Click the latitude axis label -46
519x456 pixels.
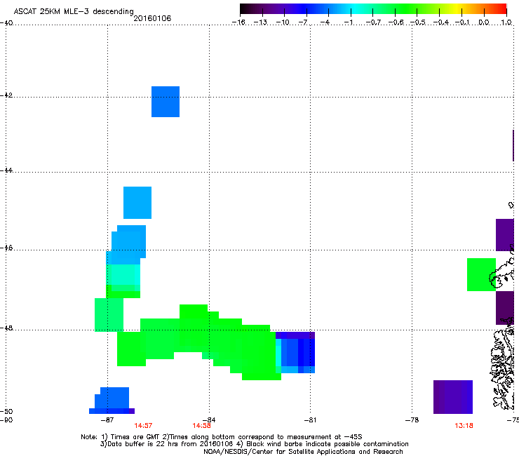(6, 248)
